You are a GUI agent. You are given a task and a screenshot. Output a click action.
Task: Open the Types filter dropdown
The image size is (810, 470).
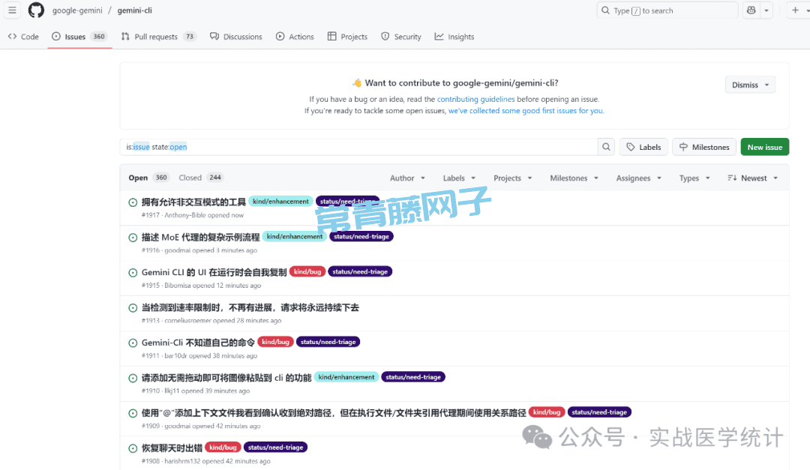click(x=694, y=178)
